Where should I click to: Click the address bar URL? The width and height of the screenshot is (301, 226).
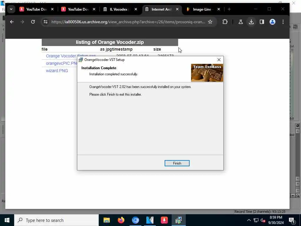128,22
